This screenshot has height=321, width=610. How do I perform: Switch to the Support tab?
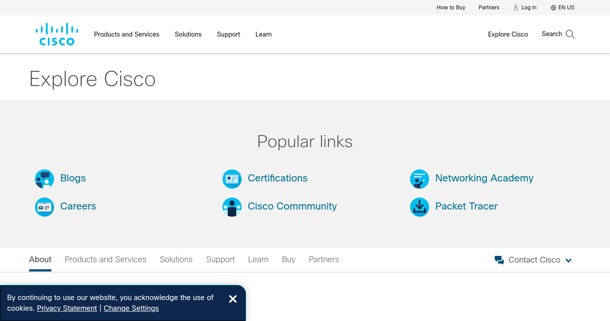(x=221, y=259)
